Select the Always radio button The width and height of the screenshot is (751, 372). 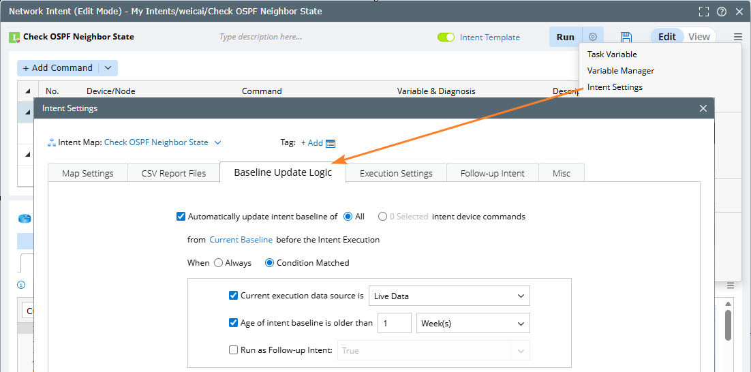pyautogui.click(x=219, y=263)
